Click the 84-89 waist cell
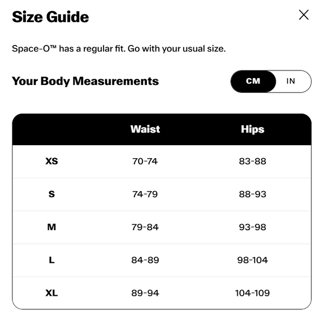The image size is (325, 325). [145, 260]
